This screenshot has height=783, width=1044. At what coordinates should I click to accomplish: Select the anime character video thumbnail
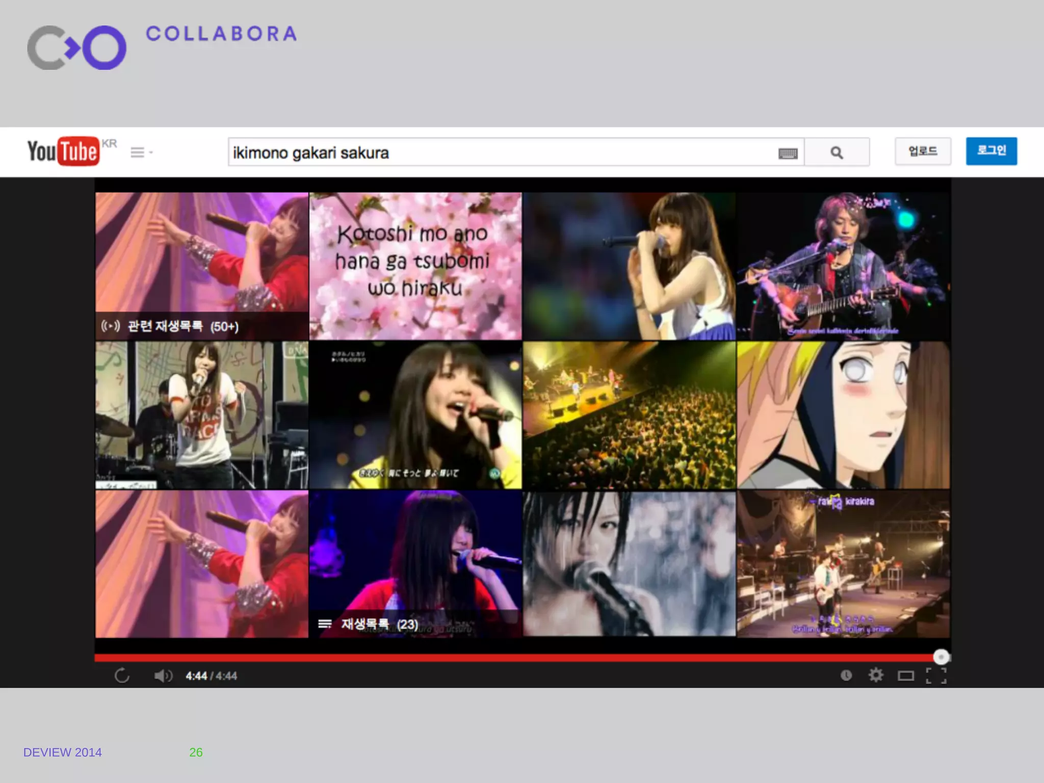coord(843,415)
